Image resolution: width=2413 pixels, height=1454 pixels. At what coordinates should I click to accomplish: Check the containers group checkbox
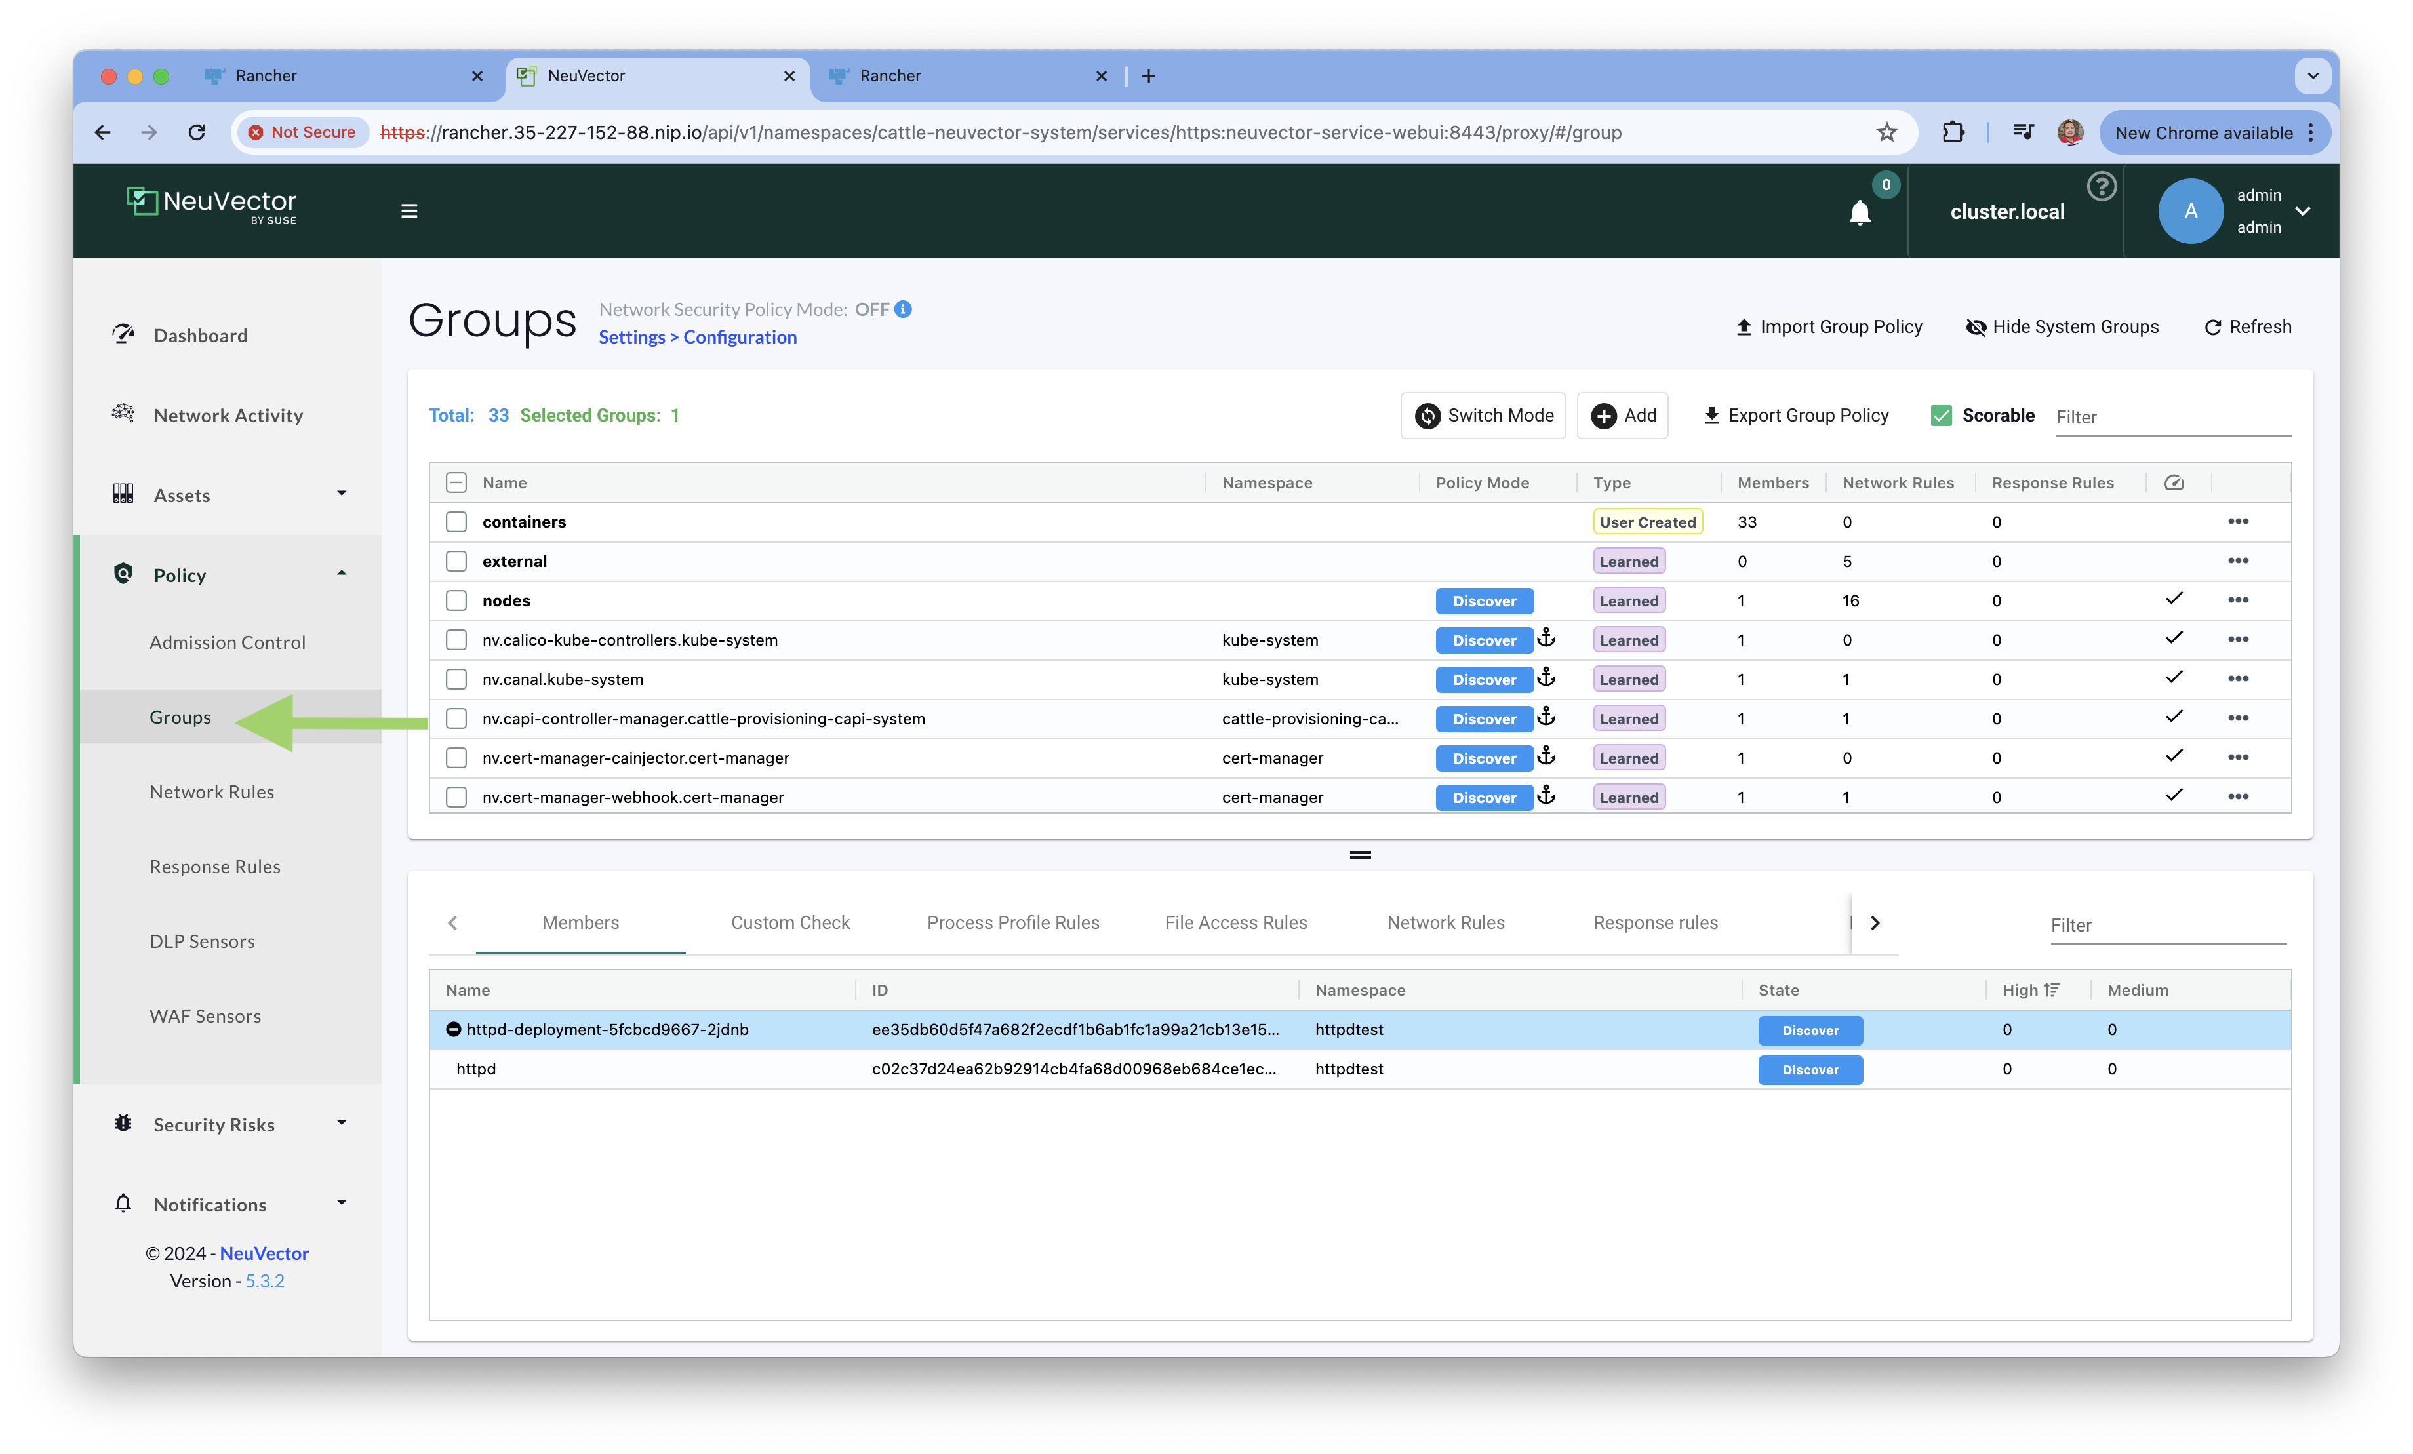point(456,522)
